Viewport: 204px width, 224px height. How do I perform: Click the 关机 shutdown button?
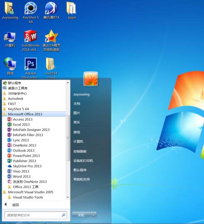pyautogui.click(x=81, y=215)
